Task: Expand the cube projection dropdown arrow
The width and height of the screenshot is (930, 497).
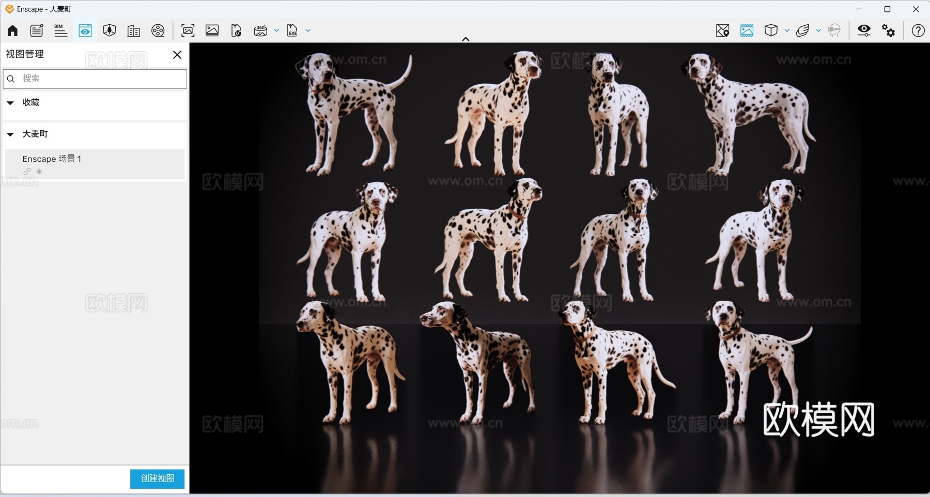Action: click(787, 30)
